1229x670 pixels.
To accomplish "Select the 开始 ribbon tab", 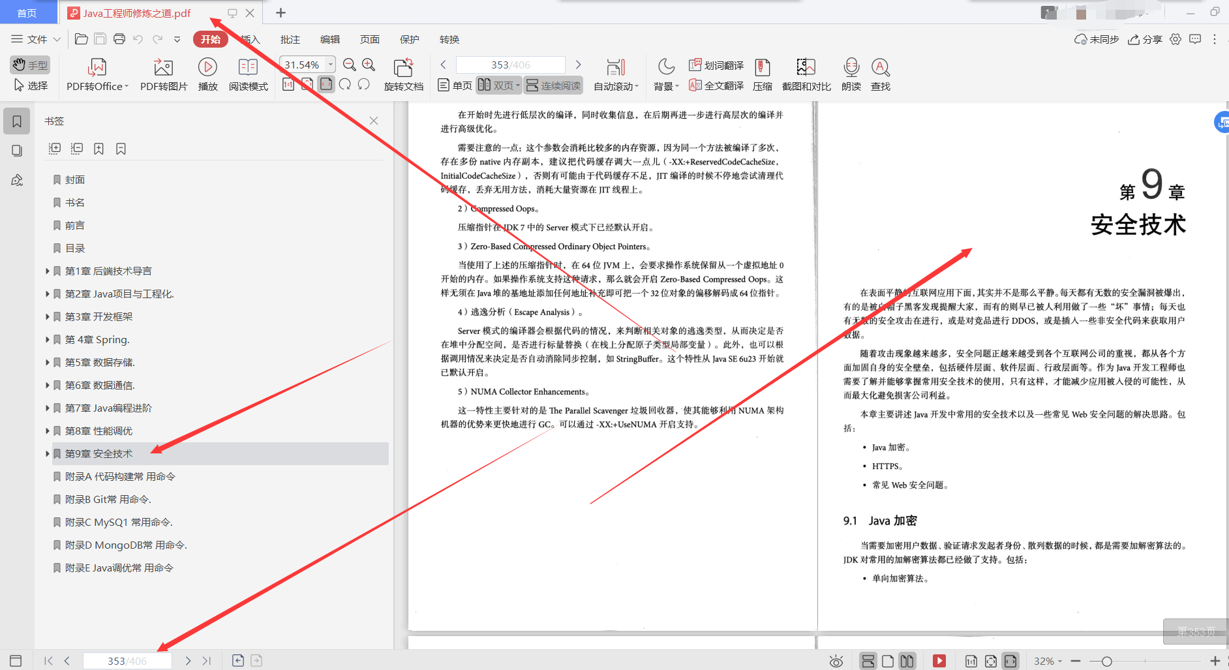I will [x=210, y=39].
